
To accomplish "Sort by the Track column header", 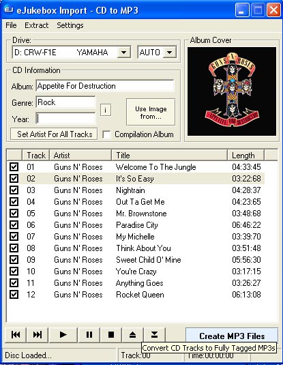I will [36, 156].
